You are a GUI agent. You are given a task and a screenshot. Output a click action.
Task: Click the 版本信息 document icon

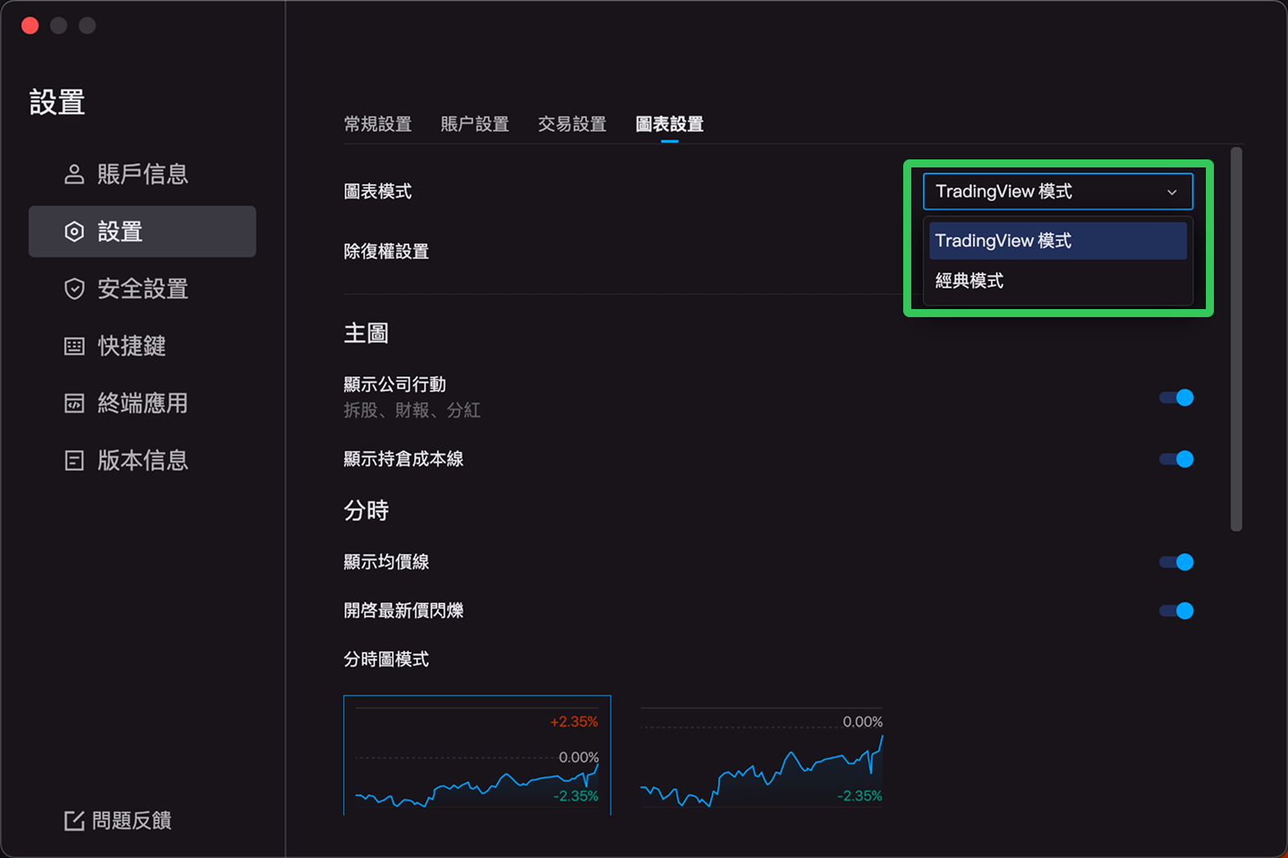tap(74, 460)
